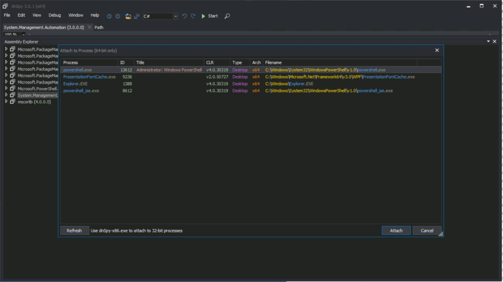The height and width of the screenshot is (282, 503).
Task: Click the Refresh button
Action: click(74, 231)
